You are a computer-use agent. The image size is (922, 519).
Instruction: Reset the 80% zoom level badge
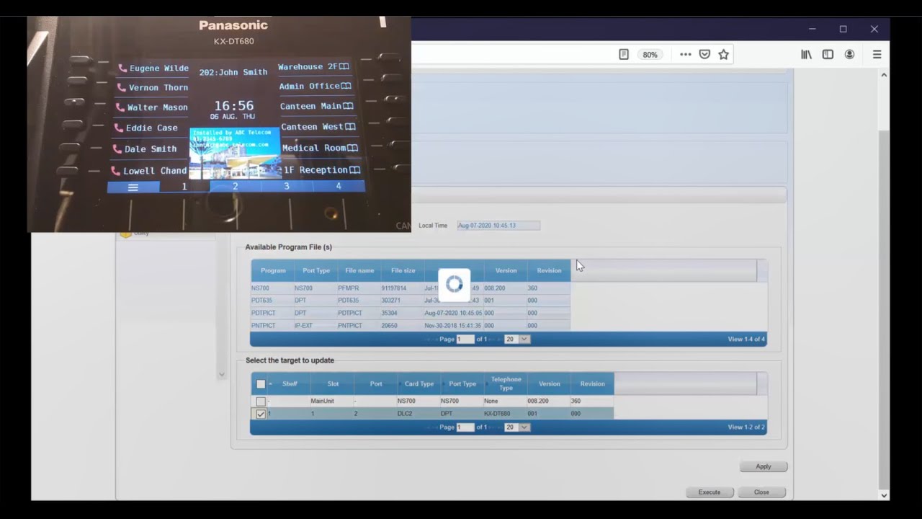pos(650,55)
